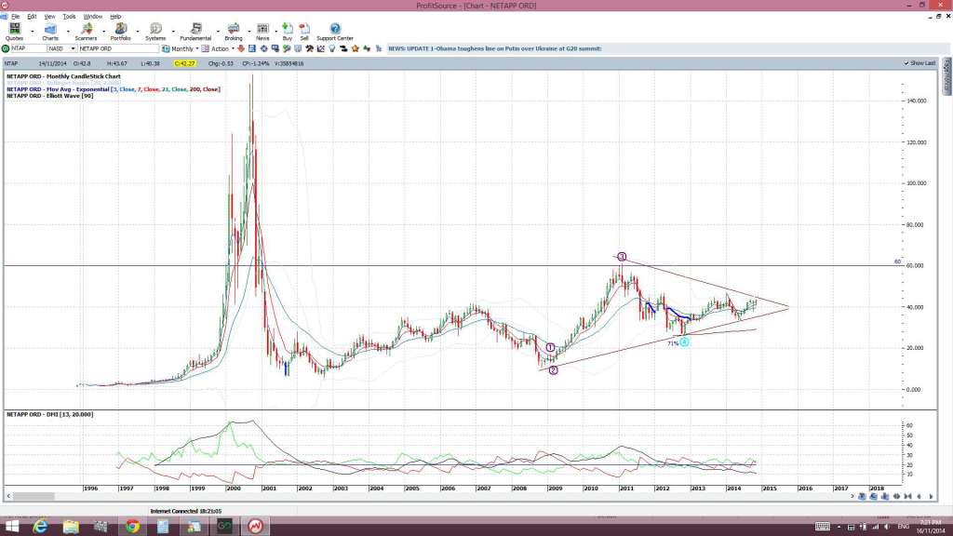
Task: Expand the Portfolio dropdown arrow
Action: pyautogui.click(x=138, y=31)
